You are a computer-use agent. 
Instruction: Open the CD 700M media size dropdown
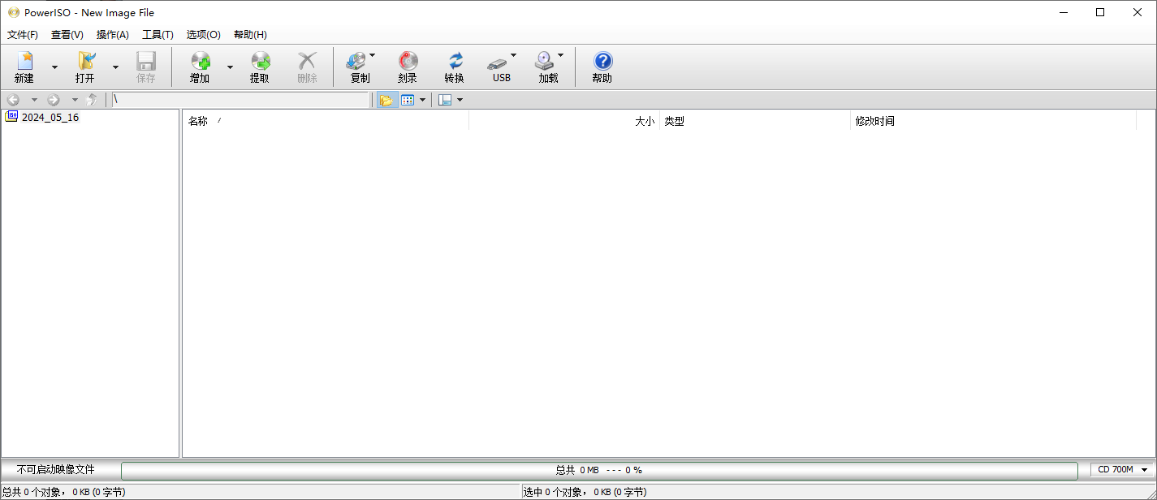[x=1123, y=470]
